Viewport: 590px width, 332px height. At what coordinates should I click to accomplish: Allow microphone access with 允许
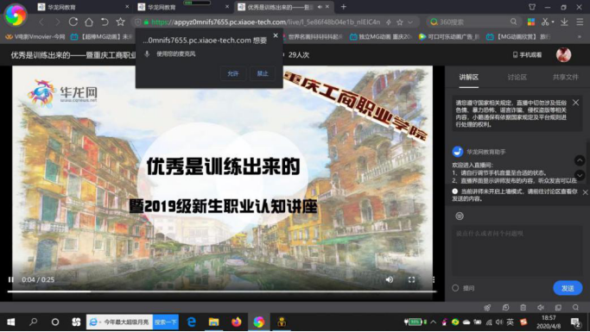[233, 73]
